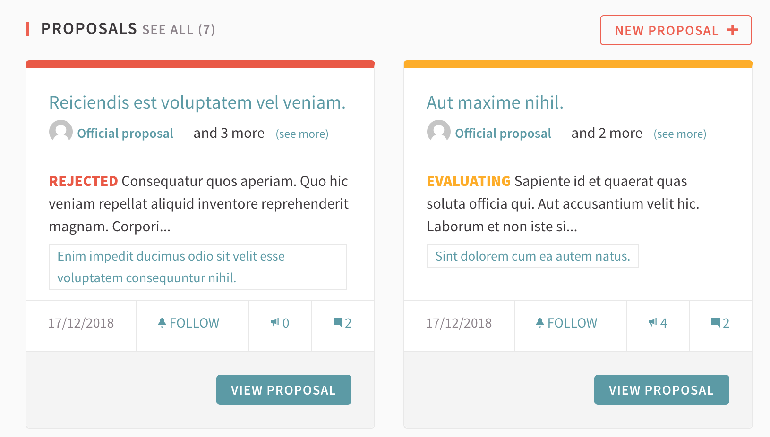Expand authors via 'see more' on rejected card
This screenshot has height=437, width=770.
coord(302,134)
